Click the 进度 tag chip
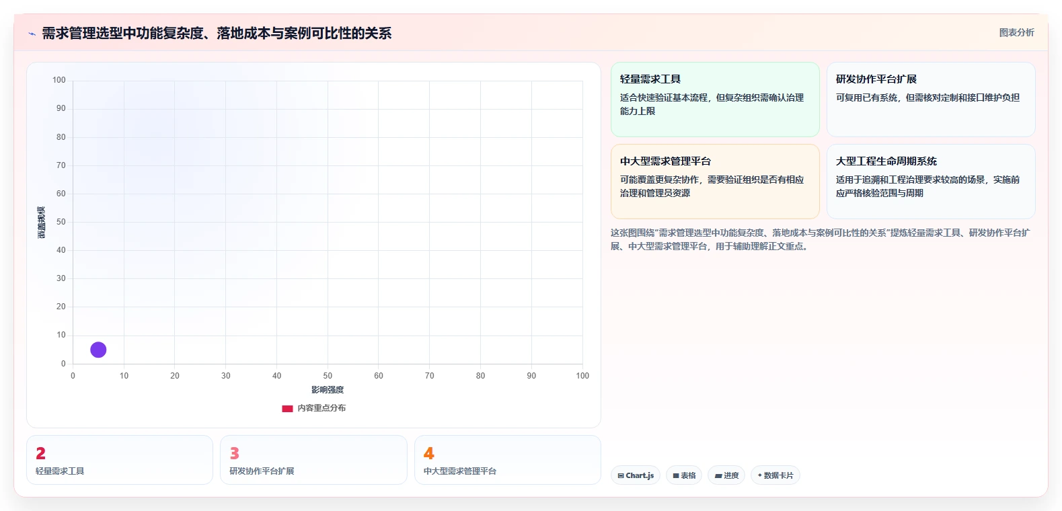1062x511 pixels. (x=726, y=475)
